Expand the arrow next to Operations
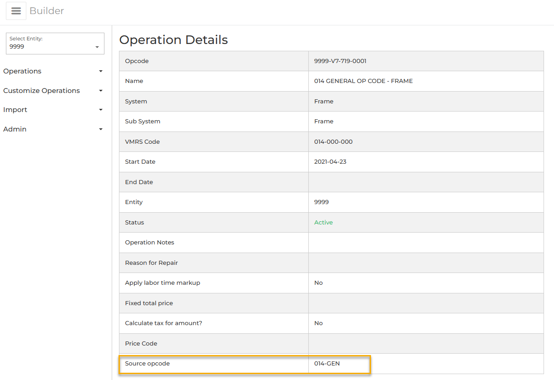This screenshot has width=554, height=380. pyautogui.click(x=101, y=71)
